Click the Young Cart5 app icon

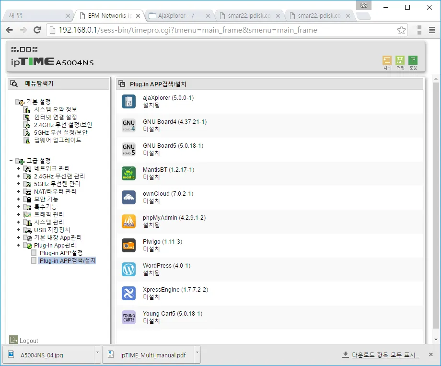click(x=128, y=317)
